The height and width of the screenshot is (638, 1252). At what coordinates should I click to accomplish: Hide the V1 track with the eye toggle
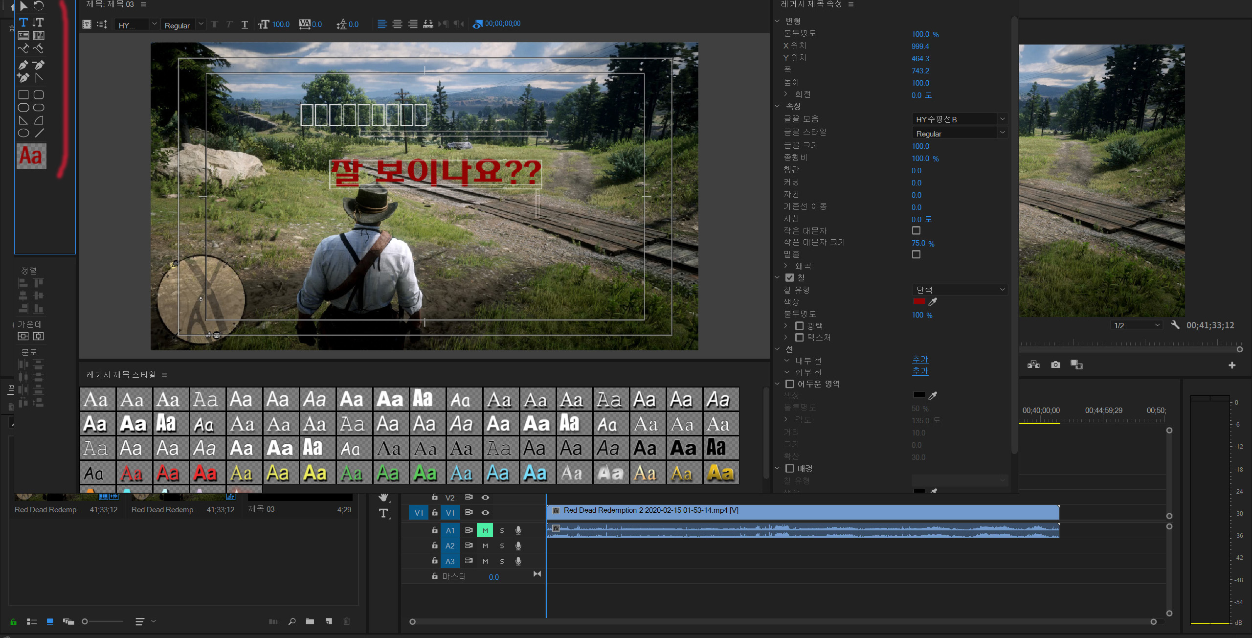pyautogui.click(x=485, y=513)
